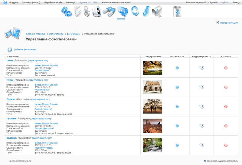Open the Модули menu

click(13, 2)
